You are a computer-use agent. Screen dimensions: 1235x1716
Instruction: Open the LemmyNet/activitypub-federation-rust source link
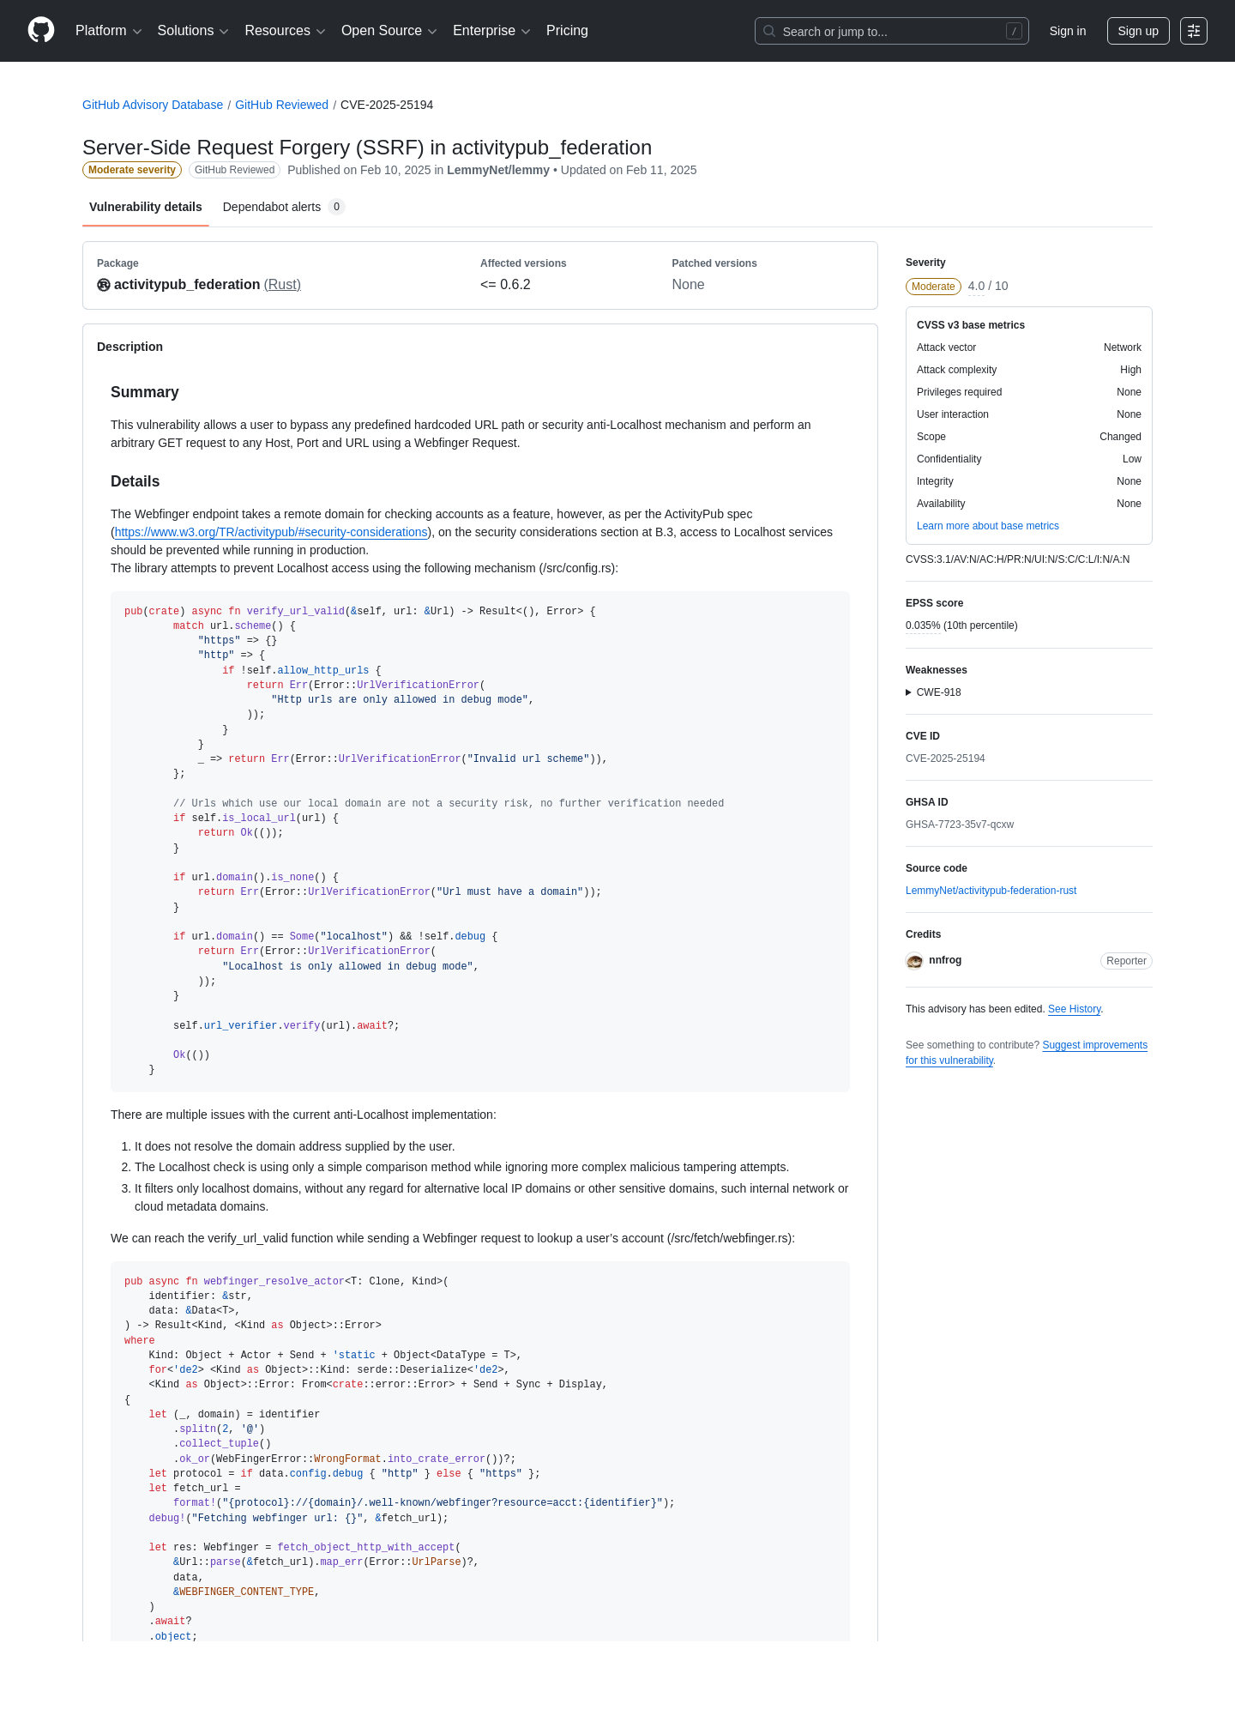991,891
